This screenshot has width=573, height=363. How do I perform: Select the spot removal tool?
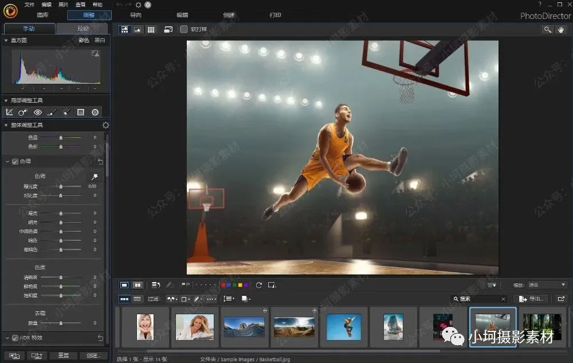[x=23, y=112]
